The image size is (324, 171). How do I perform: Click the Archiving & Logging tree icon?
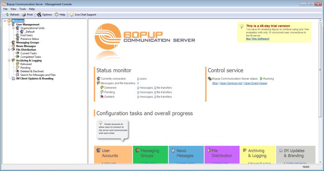13,61
